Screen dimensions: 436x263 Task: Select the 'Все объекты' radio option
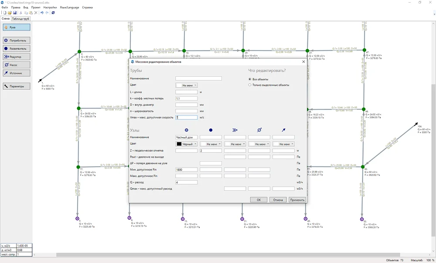pyautogui.click(x=250, y=79)
